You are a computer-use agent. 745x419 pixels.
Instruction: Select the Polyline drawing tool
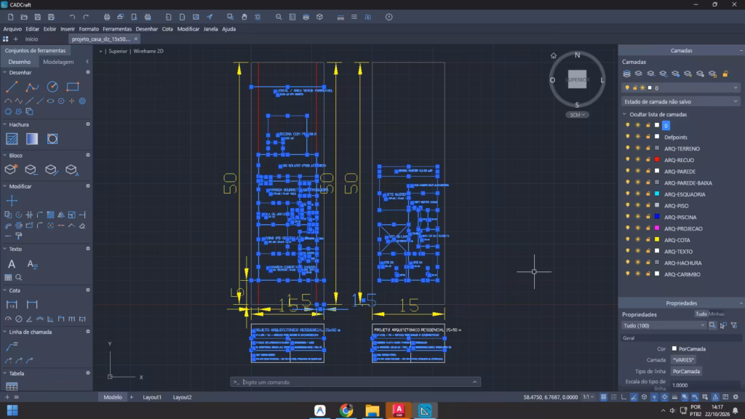tap(32, 87)
